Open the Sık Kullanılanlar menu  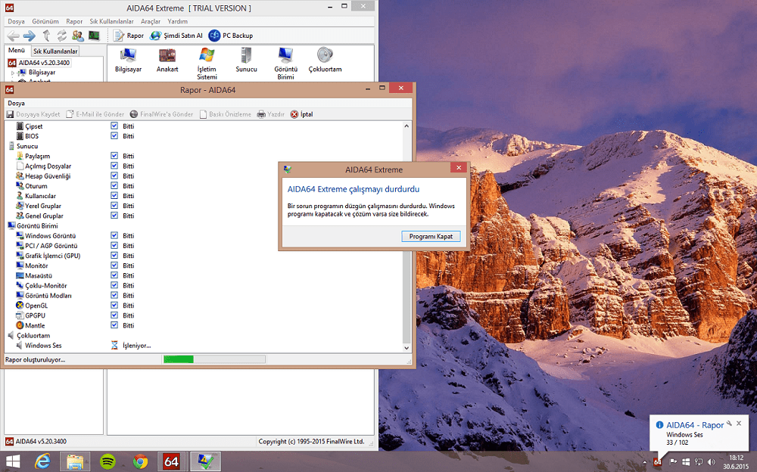click(x=111, y=22)
